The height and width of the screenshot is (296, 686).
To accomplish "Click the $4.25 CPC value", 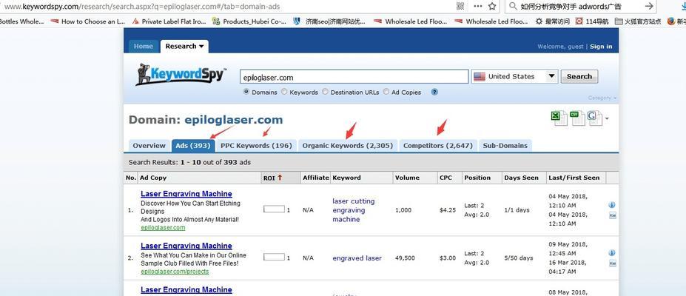I will click(448, 210).
